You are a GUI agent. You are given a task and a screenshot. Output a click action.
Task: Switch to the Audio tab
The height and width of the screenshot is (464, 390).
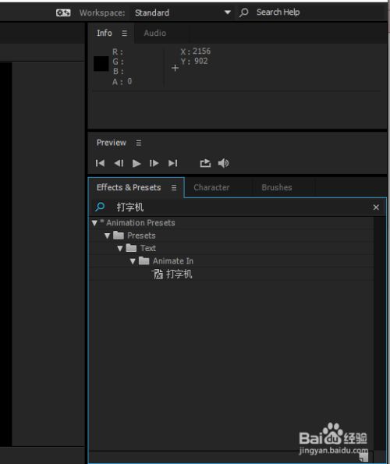[154, 33]
